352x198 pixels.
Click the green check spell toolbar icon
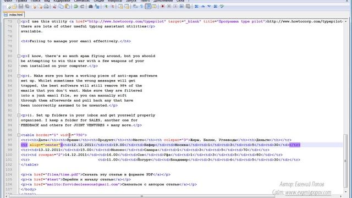pyautogui.click(x=222, y=7)
